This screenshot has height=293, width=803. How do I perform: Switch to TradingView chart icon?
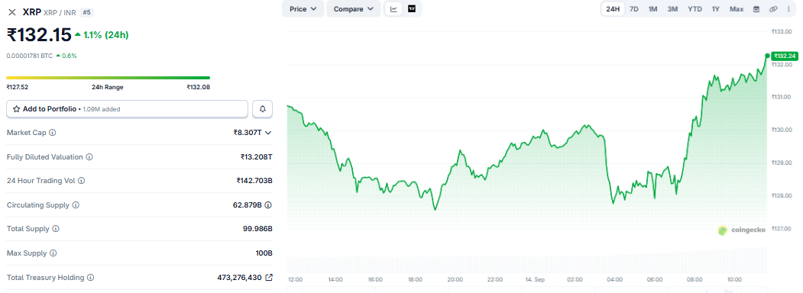[412, 8]
